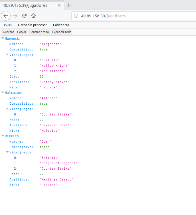196x215 pixels.
Task: Switch to the JSON tab
Action: pos(7,25)
